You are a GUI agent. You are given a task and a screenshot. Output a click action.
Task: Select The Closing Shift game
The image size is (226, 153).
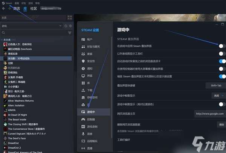[x=21, y=124]
